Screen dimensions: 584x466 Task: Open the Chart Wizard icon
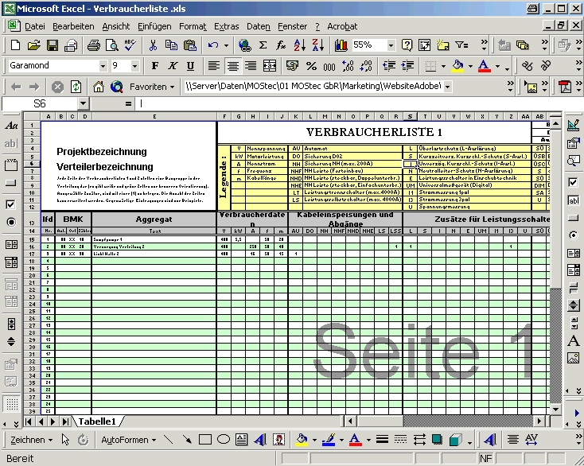[342, 45]
